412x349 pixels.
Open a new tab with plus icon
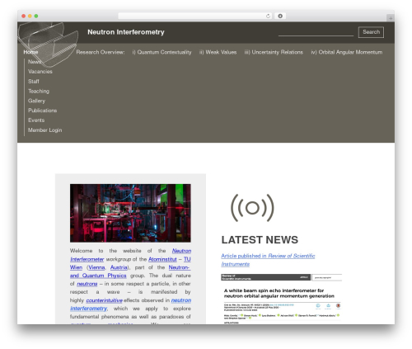(391, 18)
